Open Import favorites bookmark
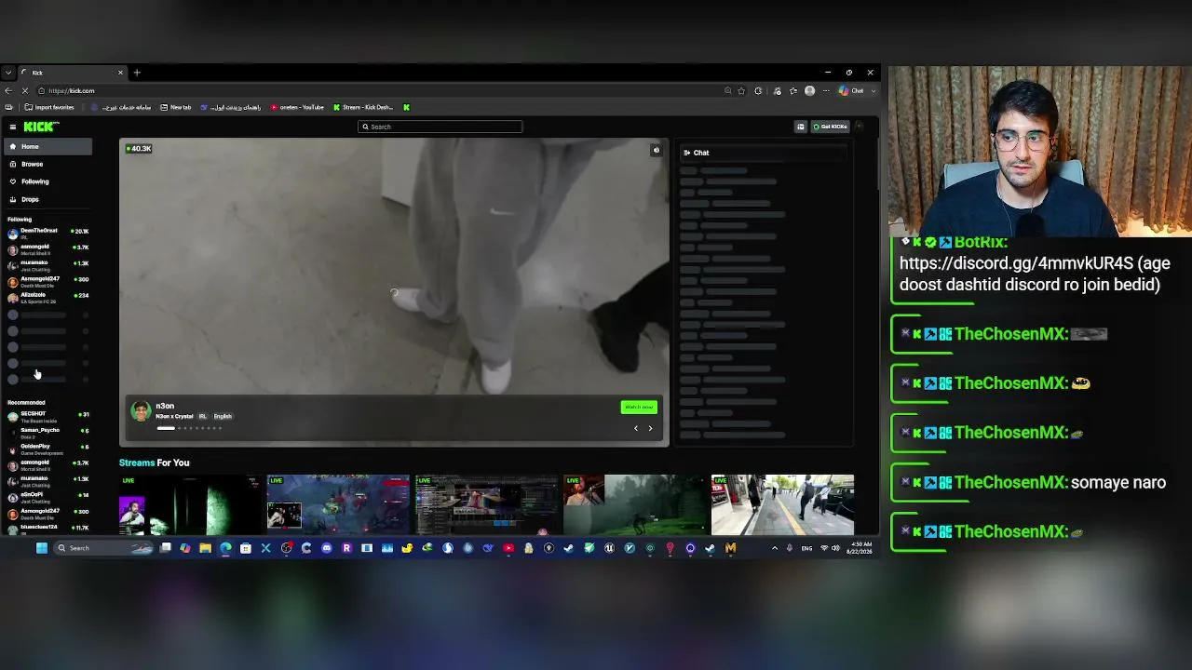This screenshot has height=670, width=1192. pyautogui.click(x=49, y=107)
